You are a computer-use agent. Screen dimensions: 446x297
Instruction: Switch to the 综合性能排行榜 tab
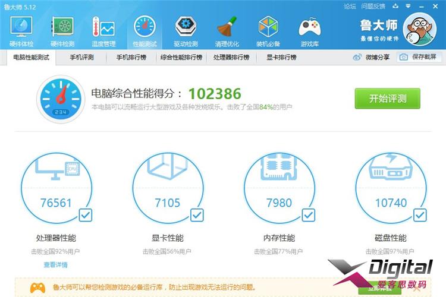(181, 58)
